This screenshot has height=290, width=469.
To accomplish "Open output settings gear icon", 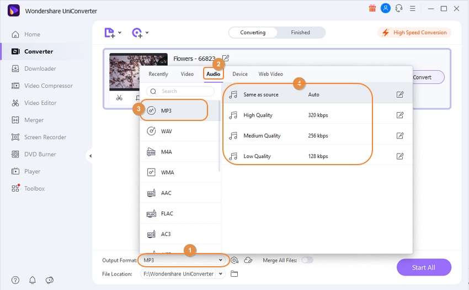I will (x=234, y=260).
